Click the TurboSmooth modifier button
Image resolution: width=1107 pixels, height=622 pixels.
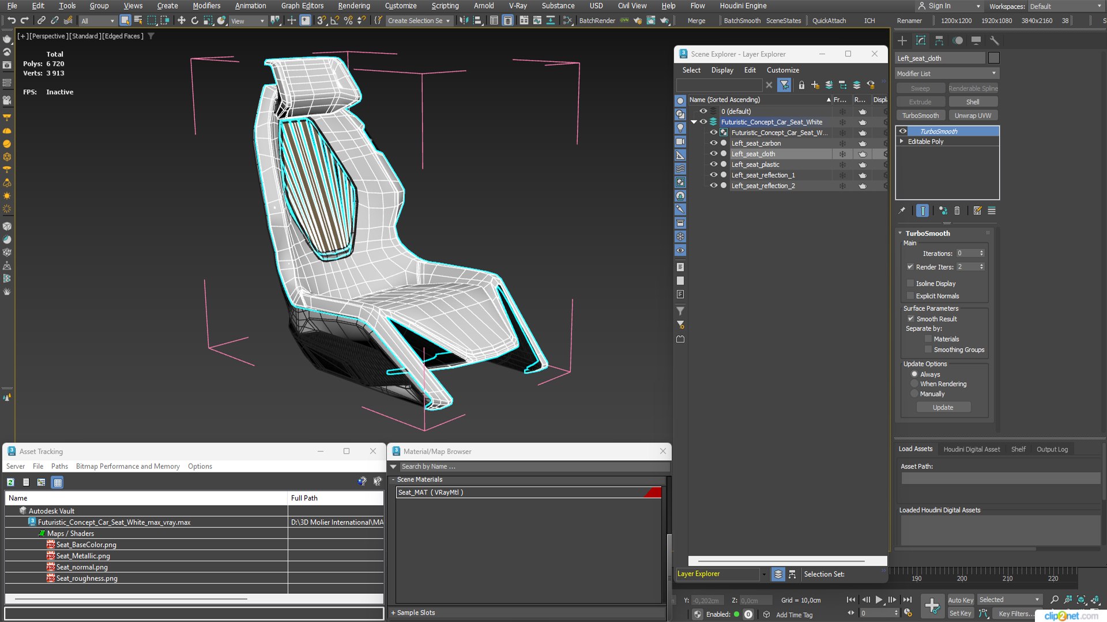(920, 116)
